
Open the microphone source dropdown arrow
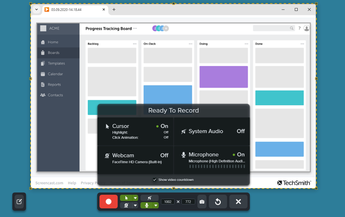[x=156, y=206]
